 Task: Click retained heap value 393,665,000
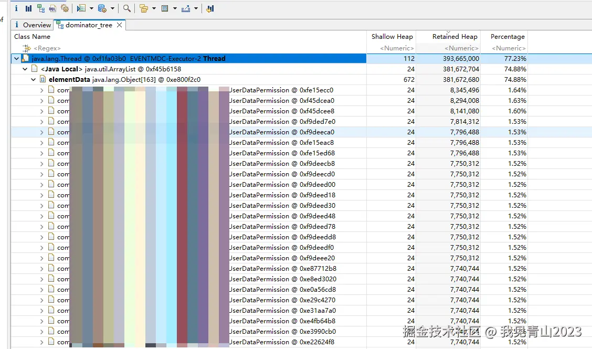[x=461, y=59]
